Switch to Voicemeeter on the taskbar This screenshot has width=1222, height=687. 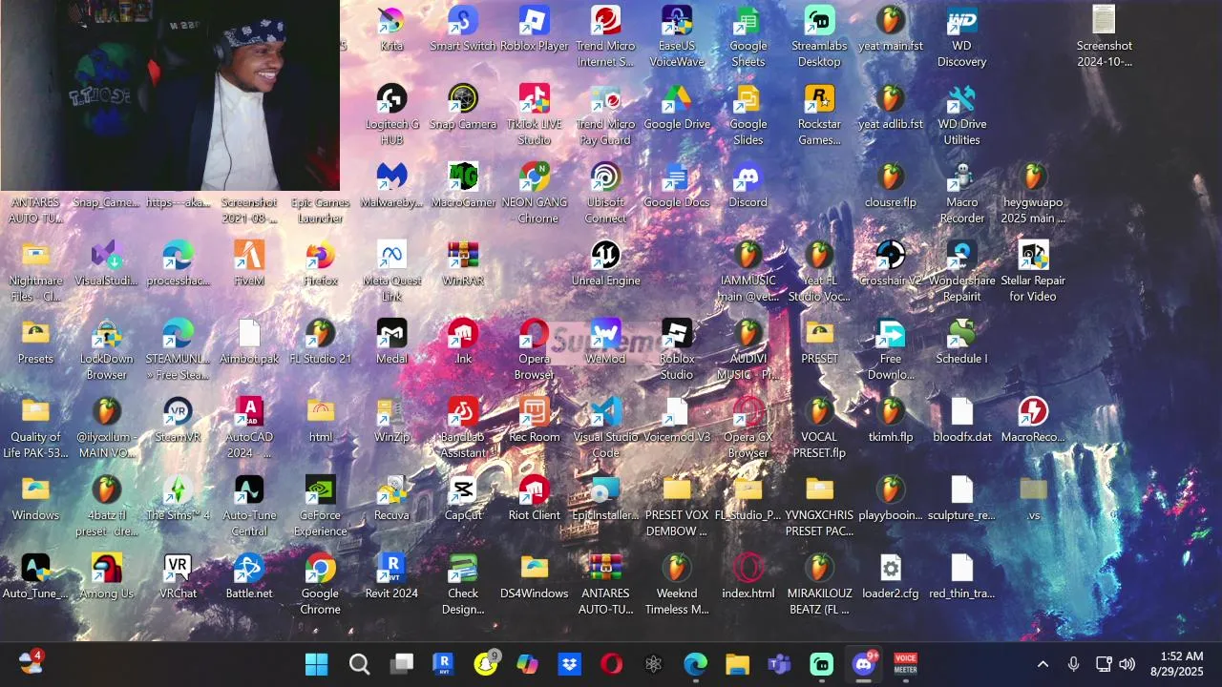coord(905,664)
